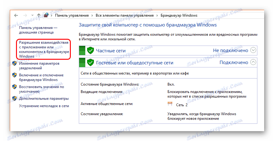Open Устранение неполадок в сети link
The image size is (274, 141).
point(44,106)
